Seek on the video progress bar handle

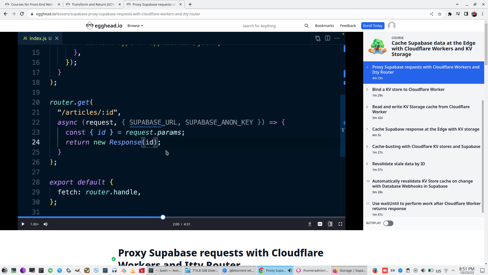pos(163,217)
